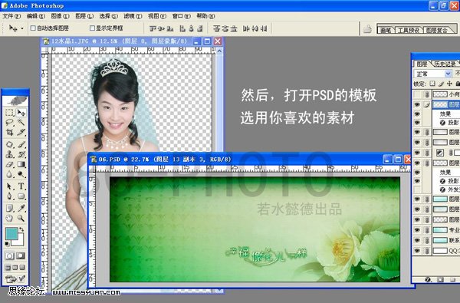Select the Path Selection tool
Image resolution: width=460 pixels, height=303 pixels.
coord(9,186)
